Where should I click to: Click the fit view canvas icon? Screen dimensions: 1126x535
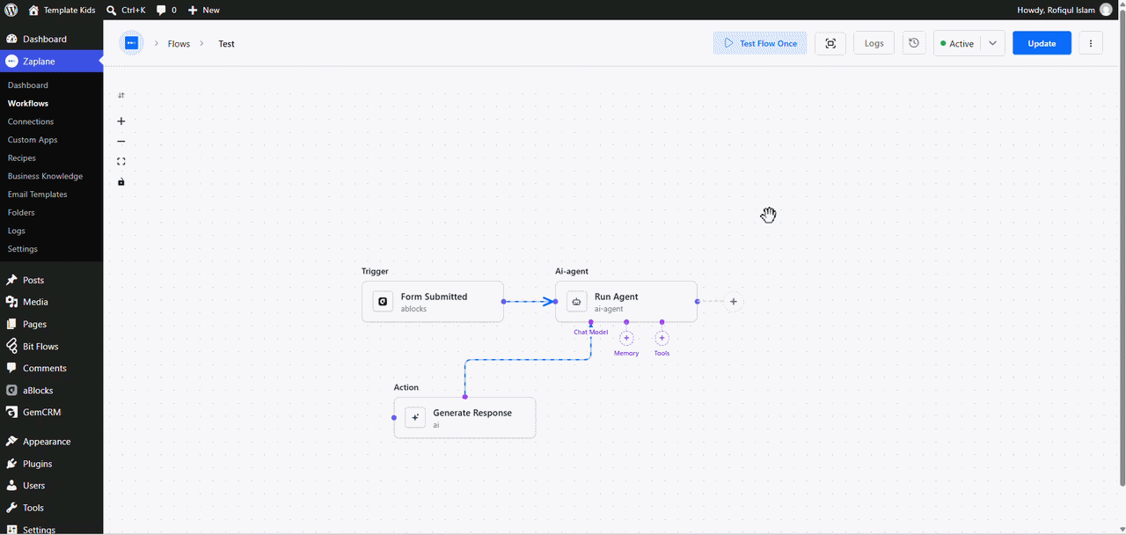[x=121, y=162]
